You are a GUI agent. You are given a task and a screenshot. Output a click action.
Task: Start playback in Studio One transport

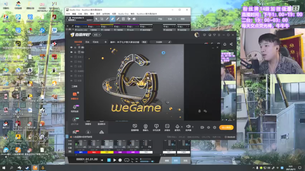115,160
